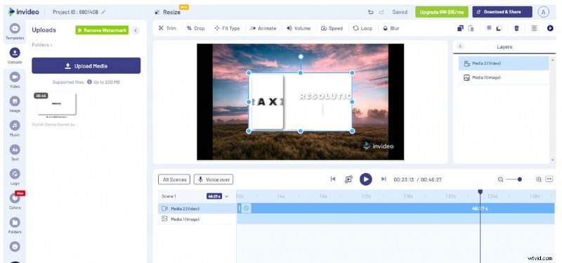Viewport: 562px width, 263px height.
Task: Click the play scene icon
Action: click(x=348, y=179)
